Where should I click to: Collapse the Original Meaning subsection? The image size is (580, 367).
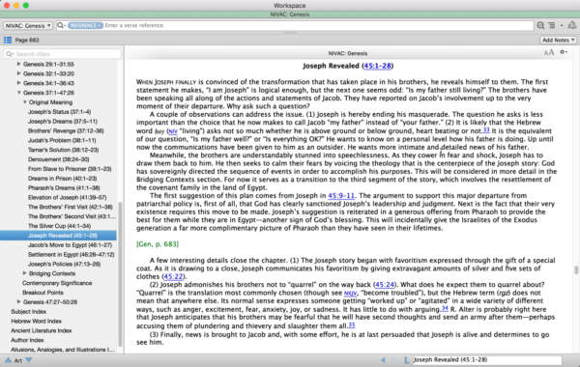[x=25, y=102]
